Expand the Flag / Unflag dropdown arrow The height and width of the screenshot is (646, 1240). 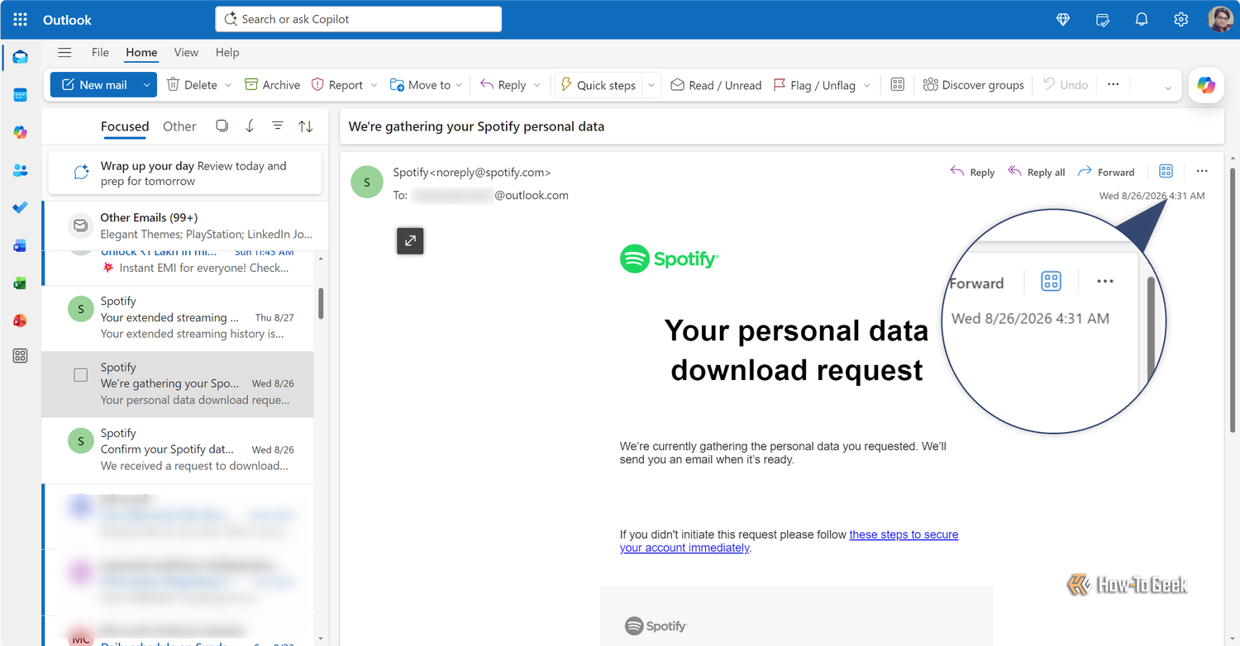tap(866, 84)
